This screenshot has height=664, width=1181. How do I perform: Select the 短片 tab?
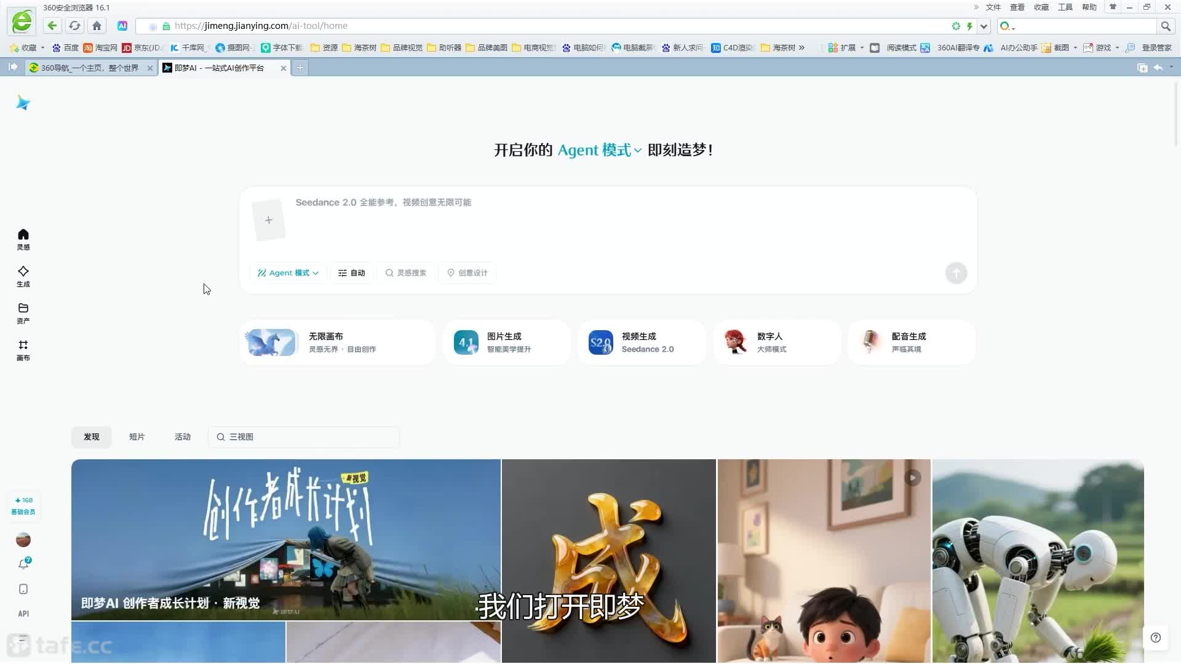pos(137,437)
